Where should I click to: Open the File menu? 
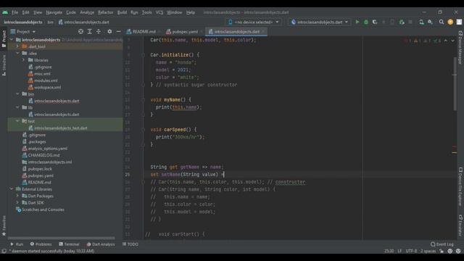[14, 12]
